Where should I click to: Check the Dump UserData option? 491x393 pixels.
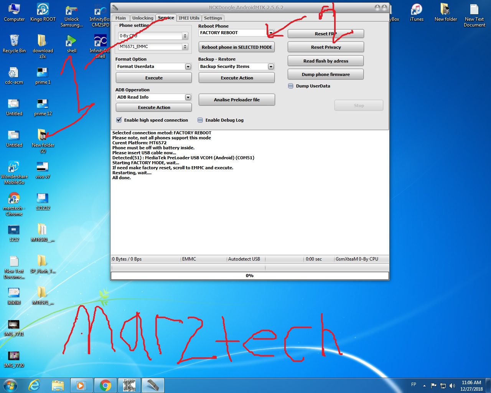291,86
